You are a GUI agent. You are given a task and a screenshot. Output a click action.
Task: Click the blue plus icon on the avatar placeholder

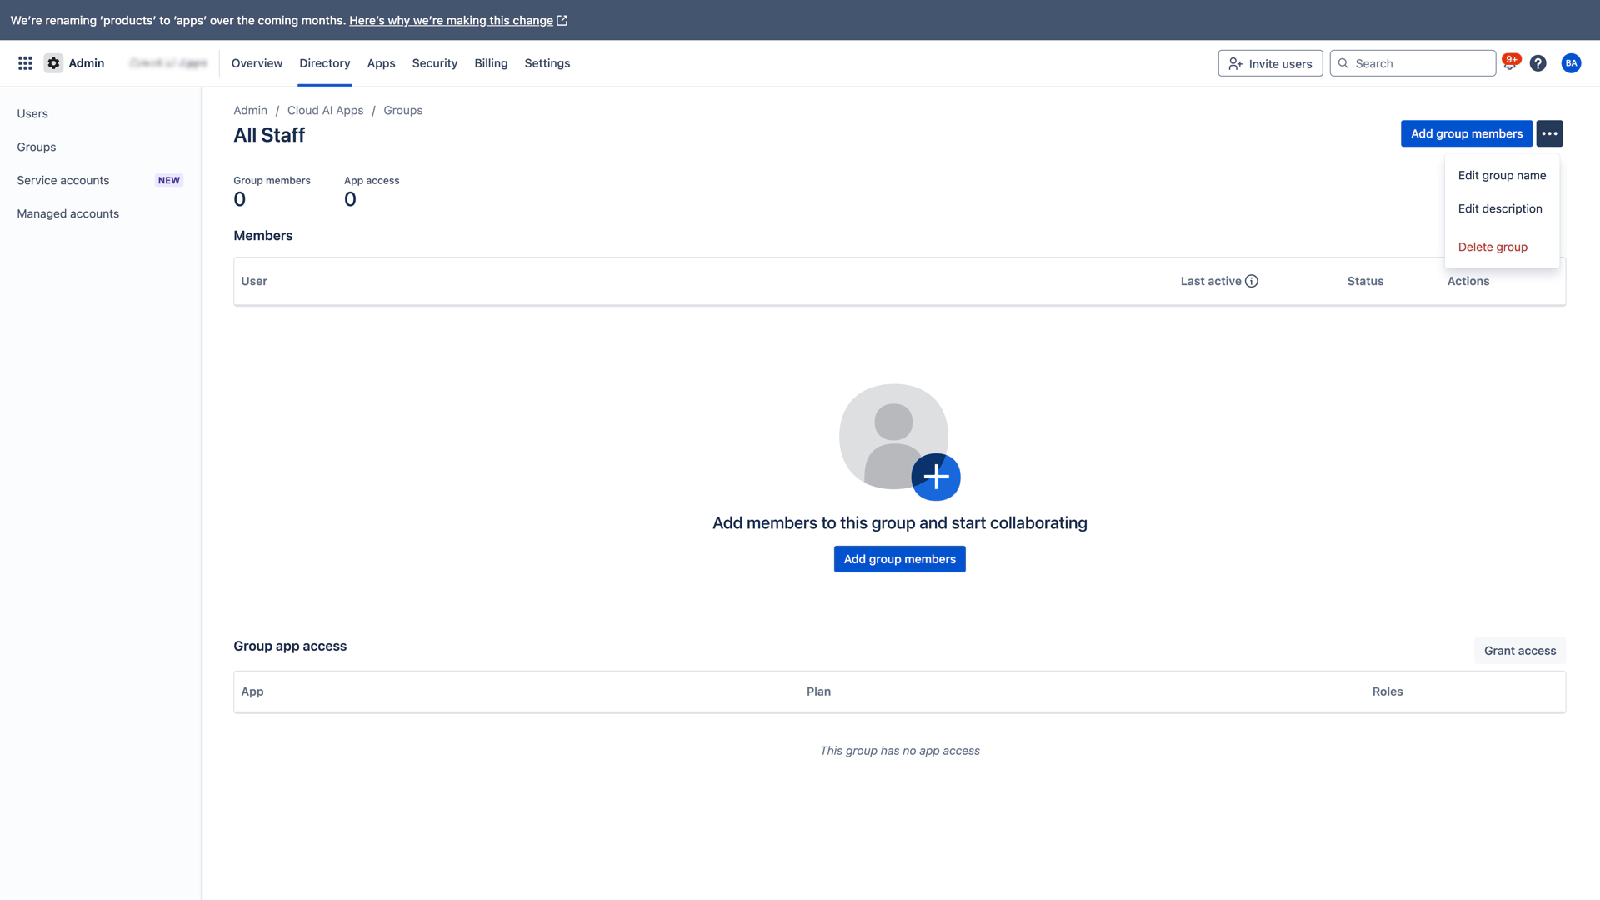tap(936, 477)
